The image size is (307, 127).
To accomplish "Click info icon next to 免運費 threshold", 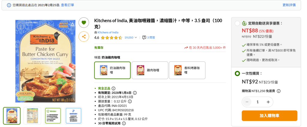I will [279, 91].
